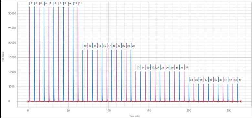Select peak label 4
The image size is (252, 118).
pos(46,3)
